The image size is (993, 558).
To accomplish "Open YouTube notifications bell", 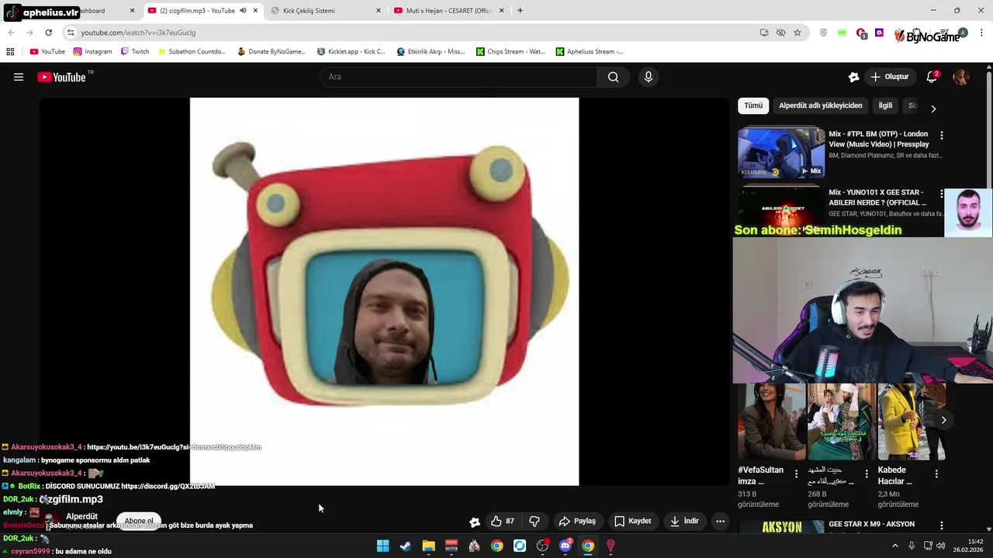I will pyautogui.click(x=932, y=77).
